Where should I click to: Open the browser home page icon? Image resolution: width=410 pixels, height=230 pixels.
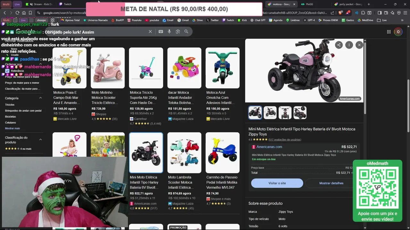(x=24, y=13)
